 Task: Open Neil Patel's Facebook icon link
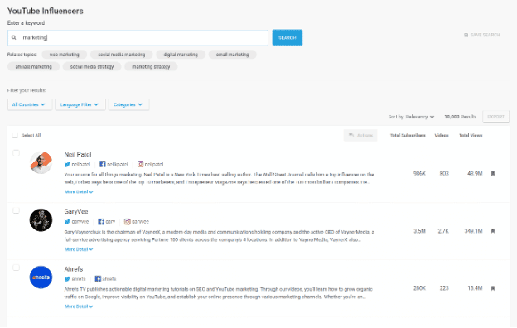tap(103, 164)
